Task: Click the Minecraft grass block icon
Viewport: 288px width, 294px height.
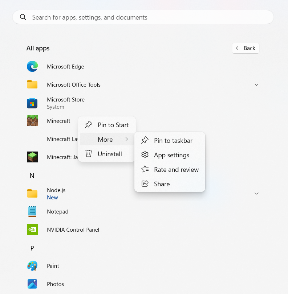Action: (x=32, y=121)
